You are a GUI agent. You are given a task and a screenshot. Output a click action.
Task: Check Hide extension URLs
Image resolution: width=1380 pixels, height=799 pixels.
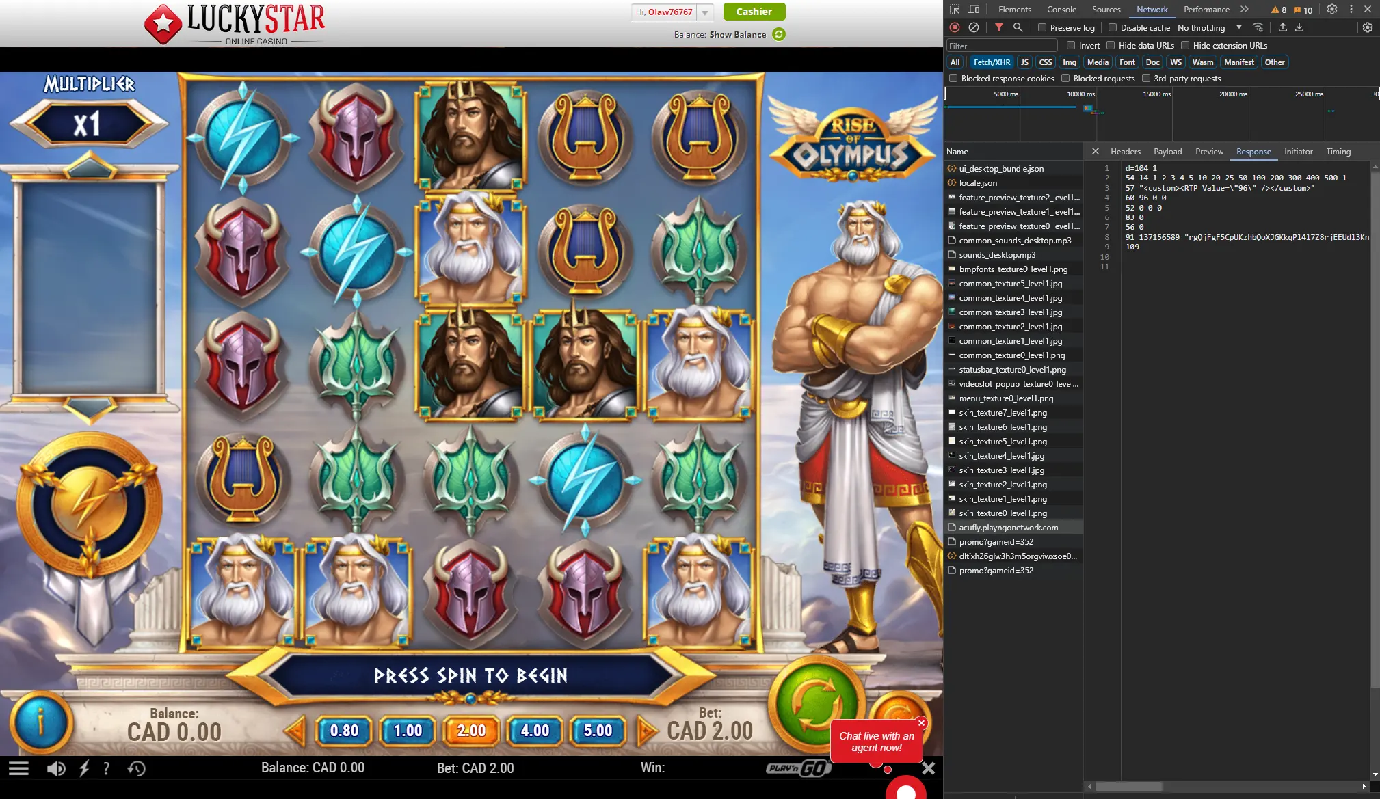pyautogui.click(x=1185, y=45)
